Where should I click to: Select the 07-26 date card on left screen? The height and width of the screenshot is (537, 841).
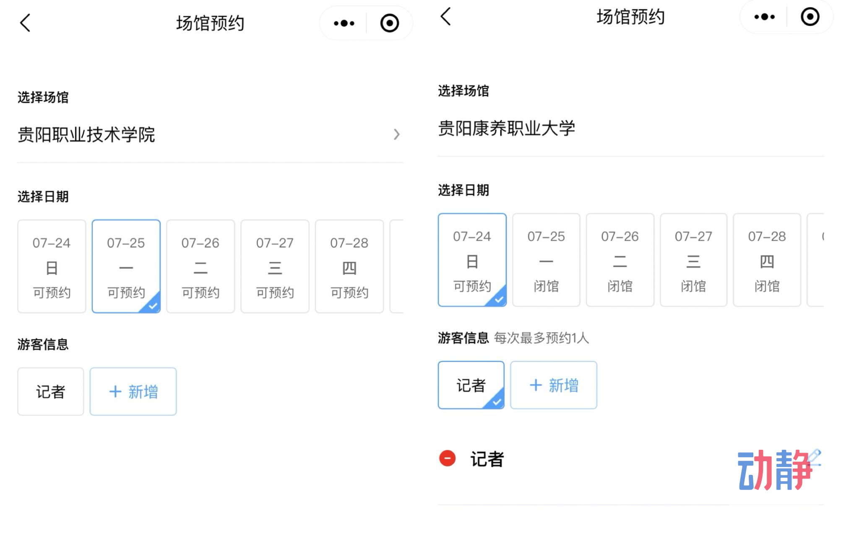tap(200, 266)
